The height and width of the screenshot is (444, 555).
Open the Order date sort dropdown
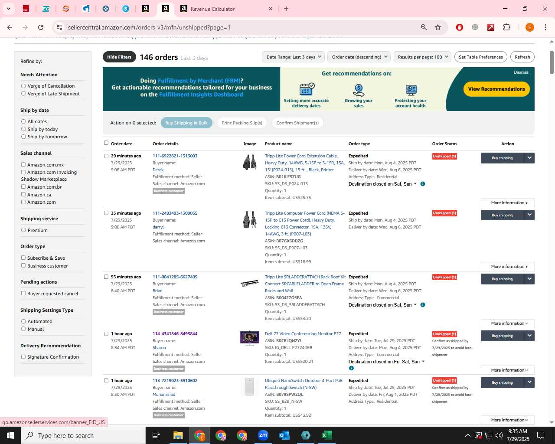359,57
